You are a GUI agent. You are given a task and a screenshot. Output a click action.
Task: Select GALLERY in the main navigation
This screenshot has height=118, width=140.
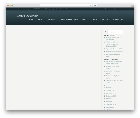coord(105,19)
